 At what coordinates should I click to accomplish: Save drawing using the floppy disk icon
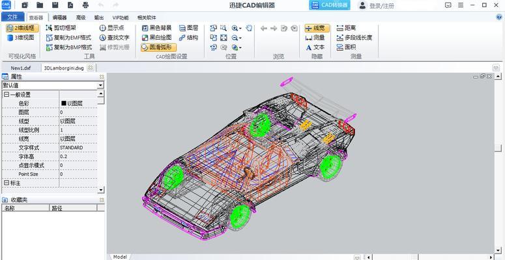click(x=55, y=5)
